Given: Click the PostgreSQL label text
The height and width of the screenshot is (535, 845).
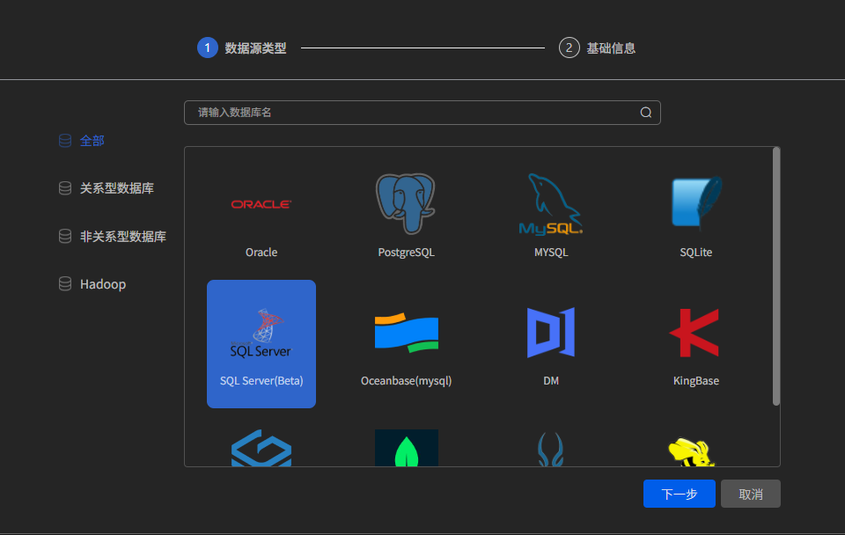Looking at the screenshot, I should pos(407,253).
